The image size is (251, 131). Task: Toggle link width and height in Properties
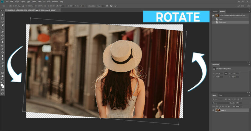pyautogui.click(x=226, y=73)
